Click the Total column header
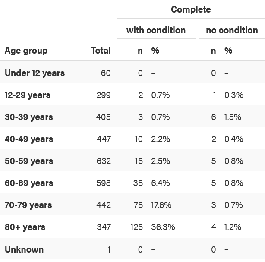The width and height of the screenshot is (265, 262). pos(101,51)
